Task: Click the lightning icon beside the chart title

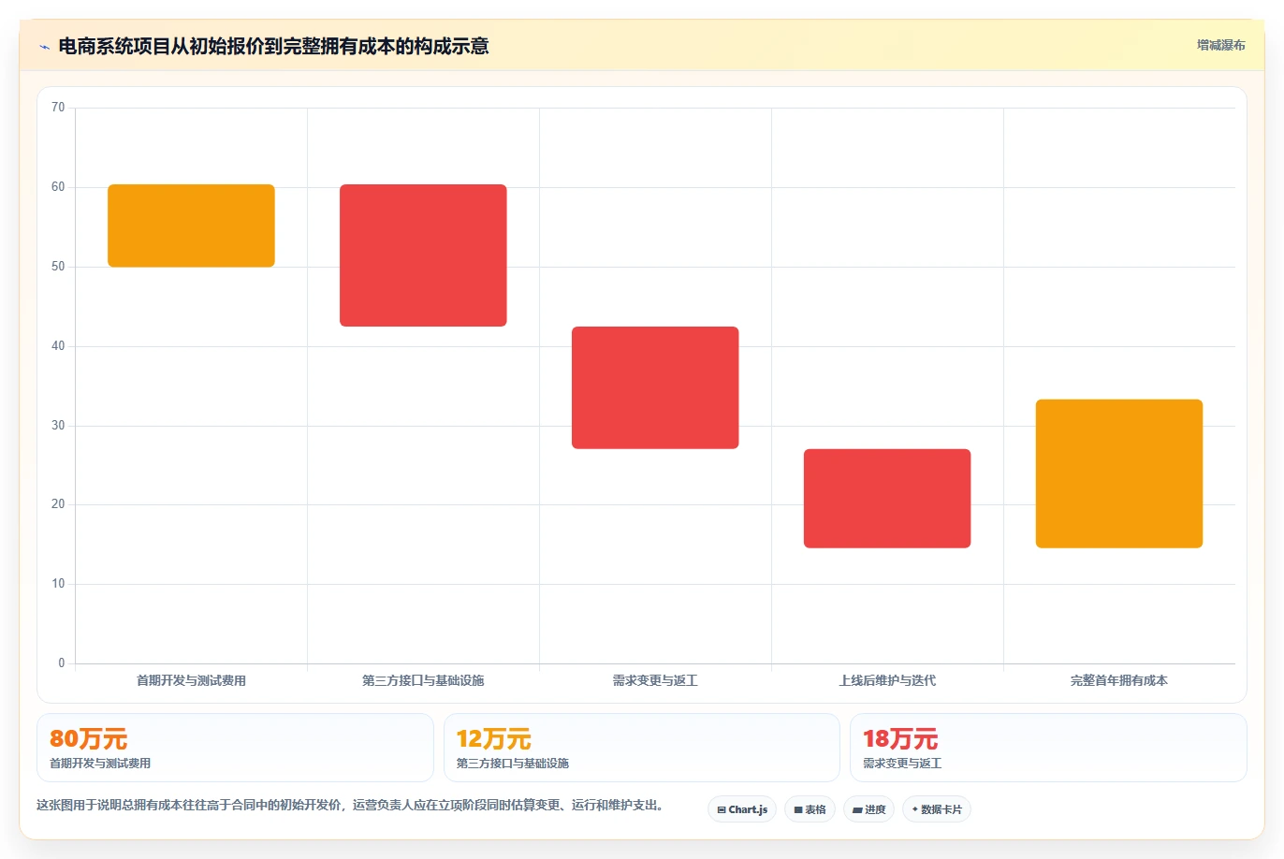Action: pyautogui.click(x=44, y=47)
